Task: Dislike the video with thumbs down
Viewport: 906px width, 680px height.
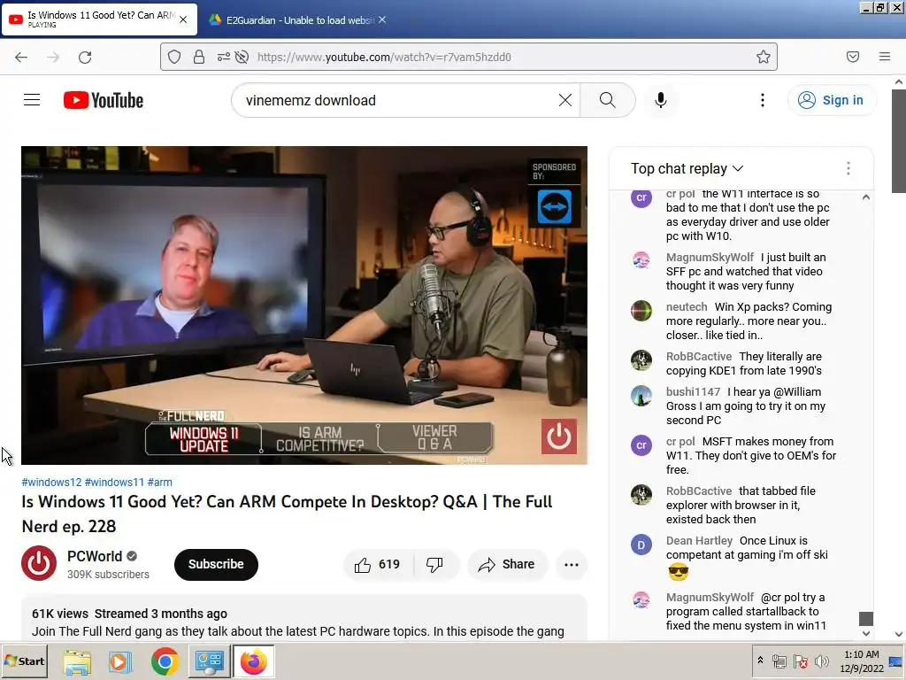Action: point(434,564)
